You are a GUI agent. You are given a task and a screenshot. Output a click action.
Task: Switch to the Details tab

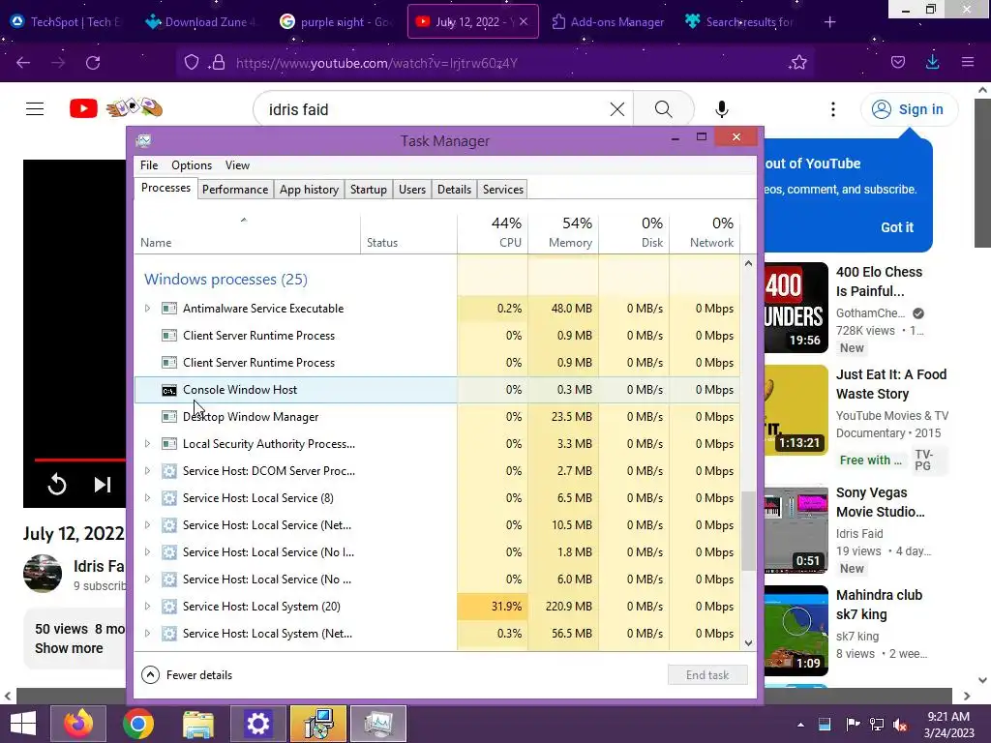[x=455, y=190]
